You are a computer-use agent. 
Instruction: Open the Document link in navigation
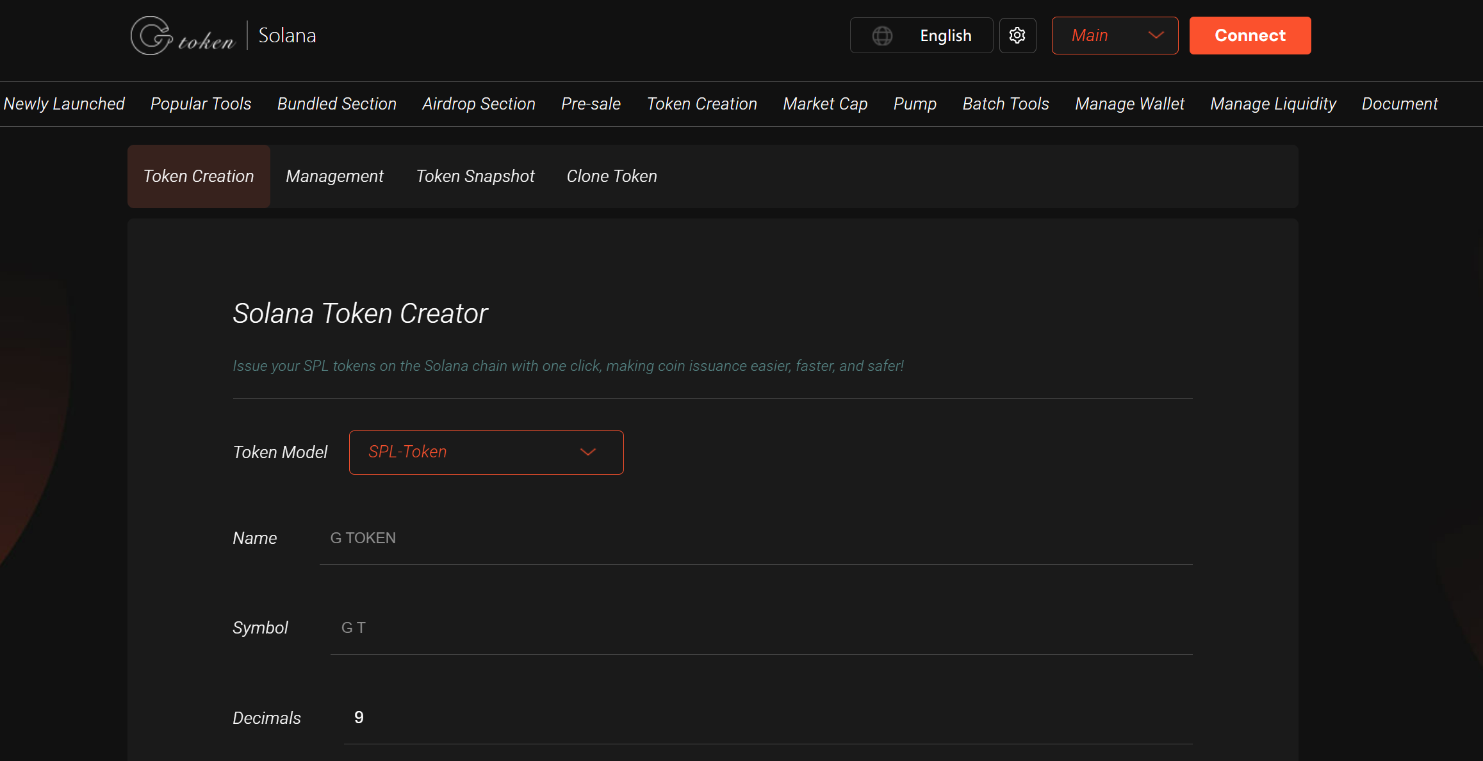coord(1399,104)
